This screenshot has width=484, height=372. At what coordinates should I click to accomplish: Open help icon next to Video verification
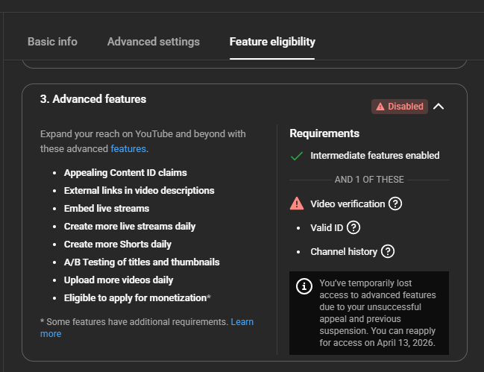(395, 204)
